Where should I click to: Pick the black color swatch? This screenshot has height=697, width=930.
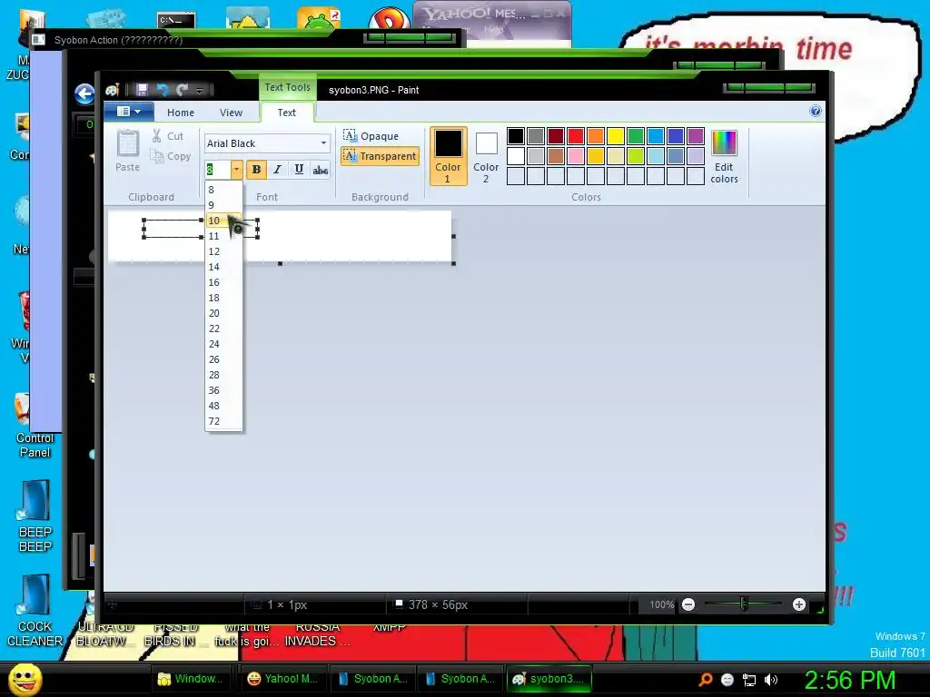click(x=516, y=136)
